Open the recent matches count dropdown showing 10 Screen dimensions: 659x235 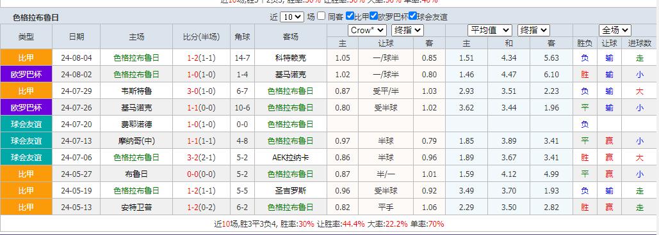291,17
